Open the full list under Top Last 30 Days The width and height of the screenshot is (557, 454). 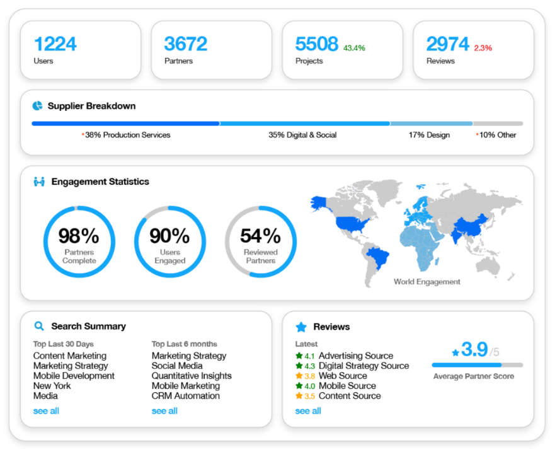tap(45, 410)
